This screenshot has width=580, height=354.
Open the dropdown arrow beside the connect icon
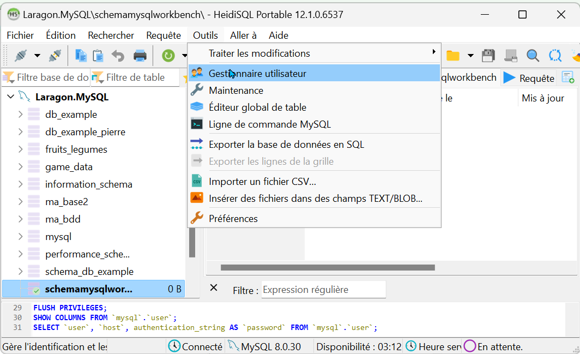(37, 55)
